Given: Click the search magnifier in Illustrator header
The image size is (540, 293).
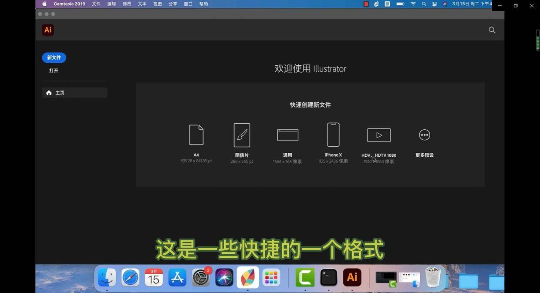Looking at the screenshot, I should [x=492, y=30].
